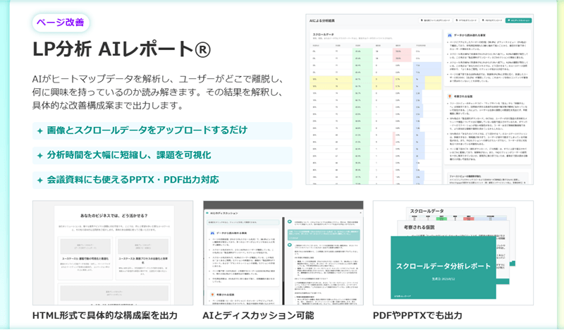Click the データから読み取れる事実 icon in preview

point(450,36)
